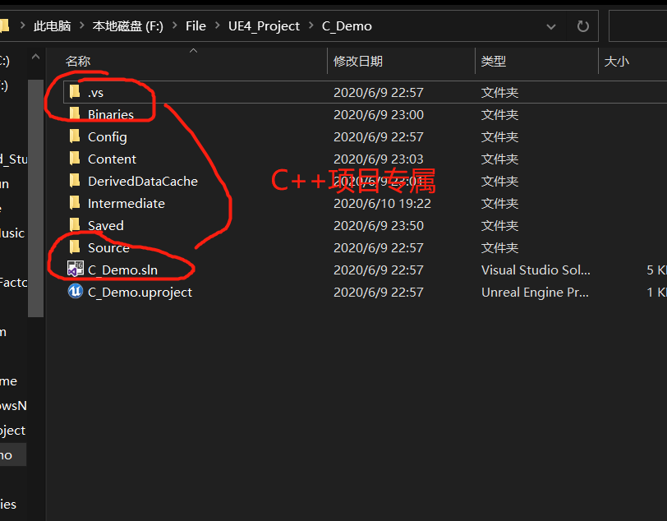
Task: Sort files by 名称 column header
Action: click(78, 62)
